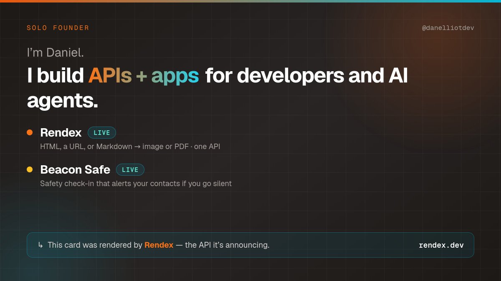501x281 pixels.
Task: Click the "agents." headline word
Action: (63, 101)
